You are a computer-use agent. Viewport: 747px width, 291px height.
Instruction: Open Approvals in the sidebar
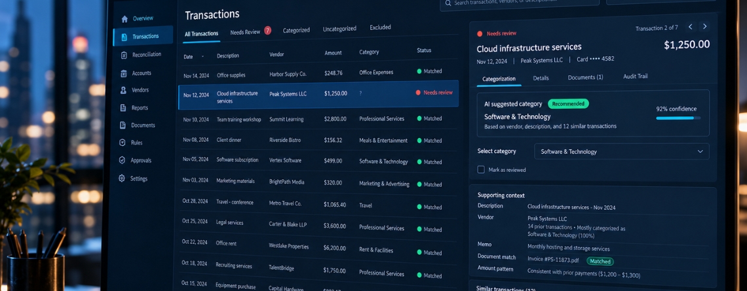[x=140, y=160]
